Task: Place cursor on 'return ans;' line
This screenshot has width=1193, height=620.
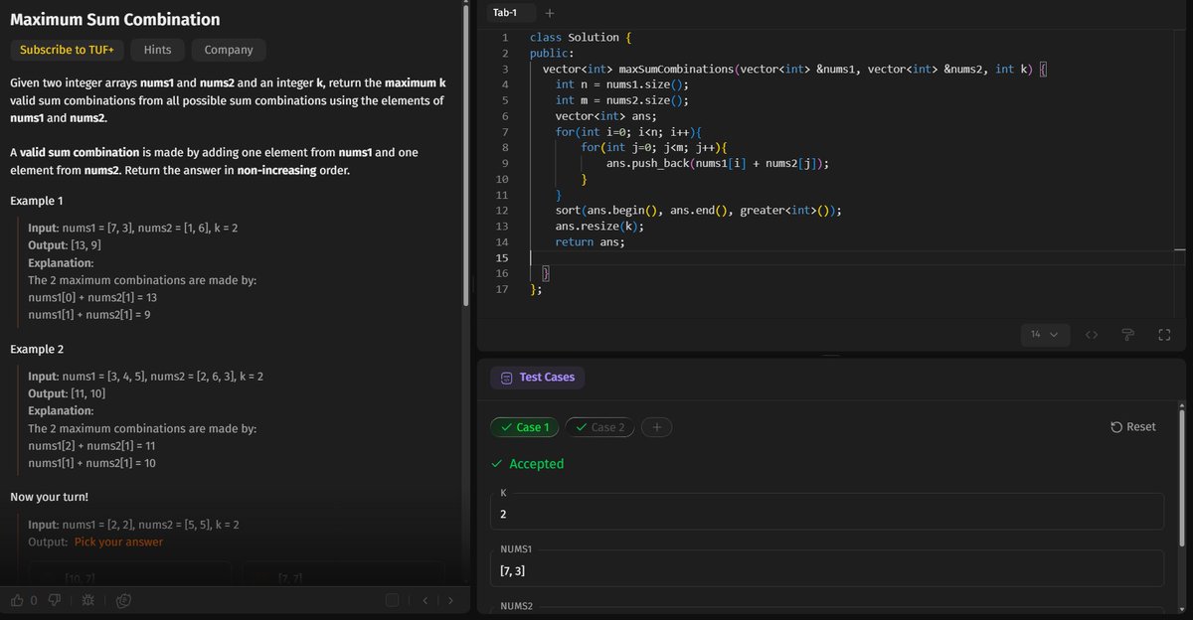Action: pos(591,242)
